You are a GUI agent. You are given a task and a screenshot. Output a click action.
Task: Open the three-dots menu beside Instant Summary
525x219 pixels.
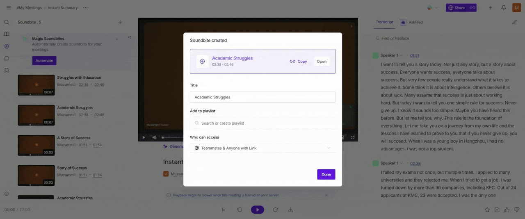(x=85, y=8)
